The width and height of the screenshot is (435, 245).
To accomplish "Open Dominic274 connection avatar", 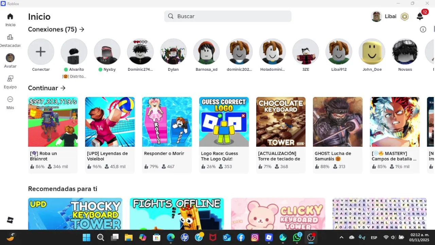I will (140, 52).
